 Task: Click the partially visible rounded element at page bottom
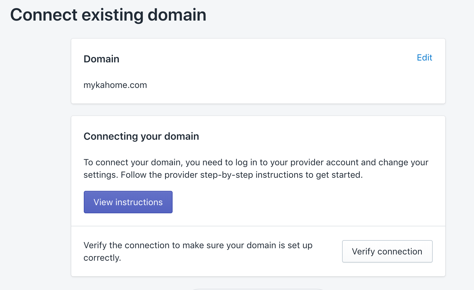click(x=257, y=289)
